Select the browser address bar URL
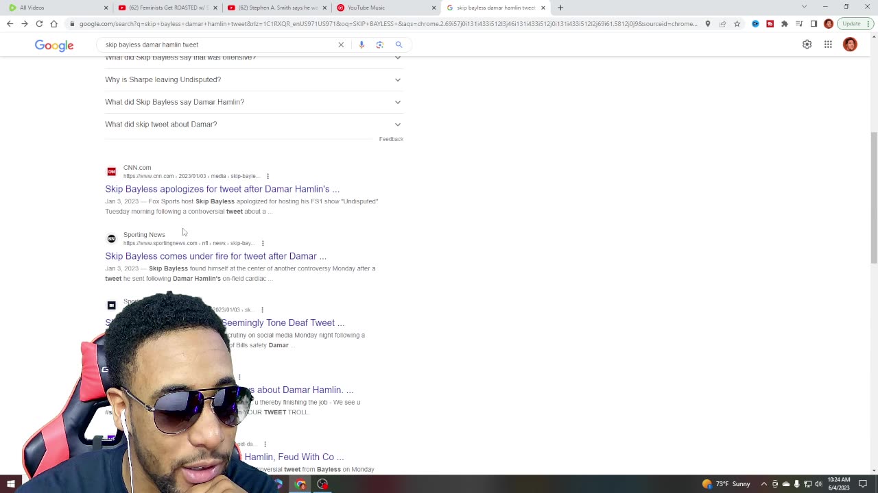This screenshot has width=878, height=493. [388, 23]
